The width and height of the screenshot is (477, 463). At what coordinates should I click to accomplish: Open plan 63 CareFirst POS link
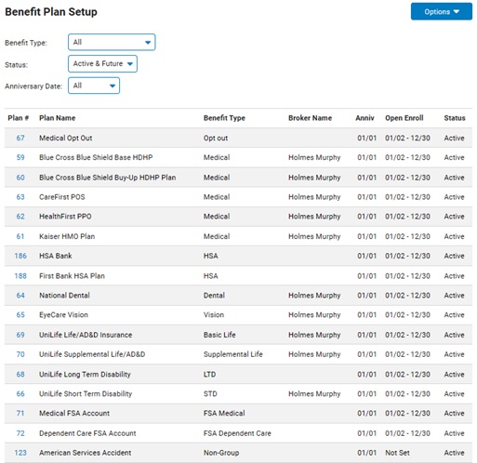pos(20,197)
